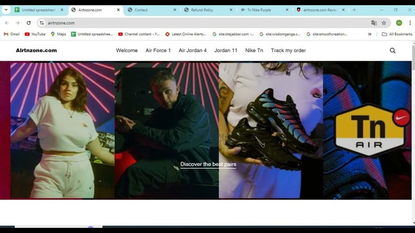415x233 pixels.
Task: Minimize the Chrome window
Action: (382, 10)
